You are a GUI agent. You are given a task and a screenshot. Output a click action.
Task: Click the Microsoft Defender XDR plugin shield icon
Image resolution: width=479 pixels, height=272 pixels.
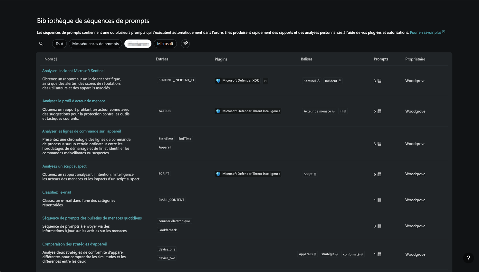click(218, 81)
